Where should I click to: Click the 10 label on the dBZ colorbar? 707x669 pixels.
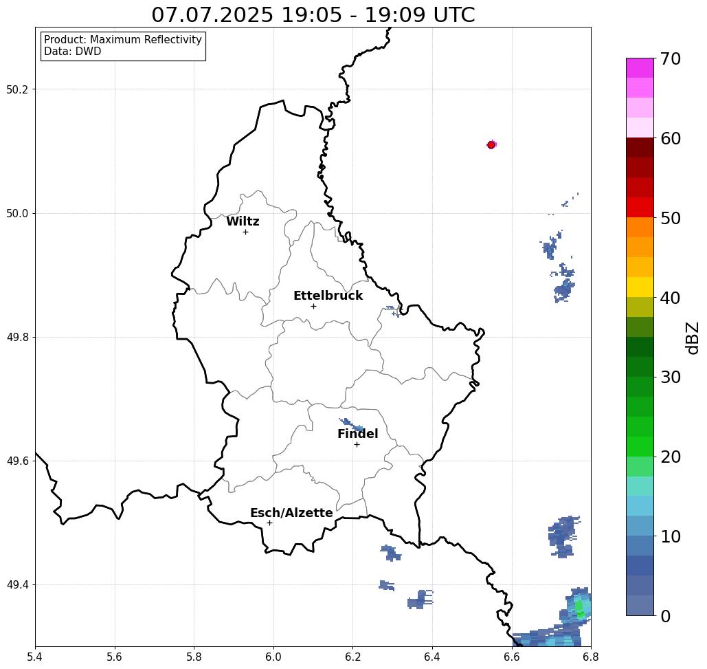tap(671, 536)
